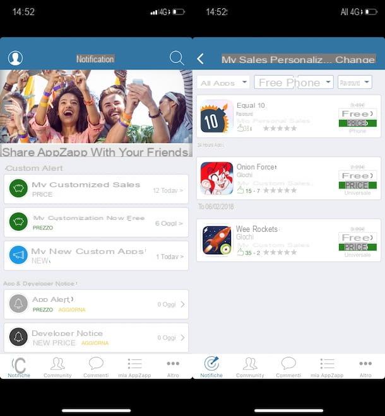Tap the Free price button on Equal 10
The height and width of the screenshot is (416, 385).
point(358,113)
